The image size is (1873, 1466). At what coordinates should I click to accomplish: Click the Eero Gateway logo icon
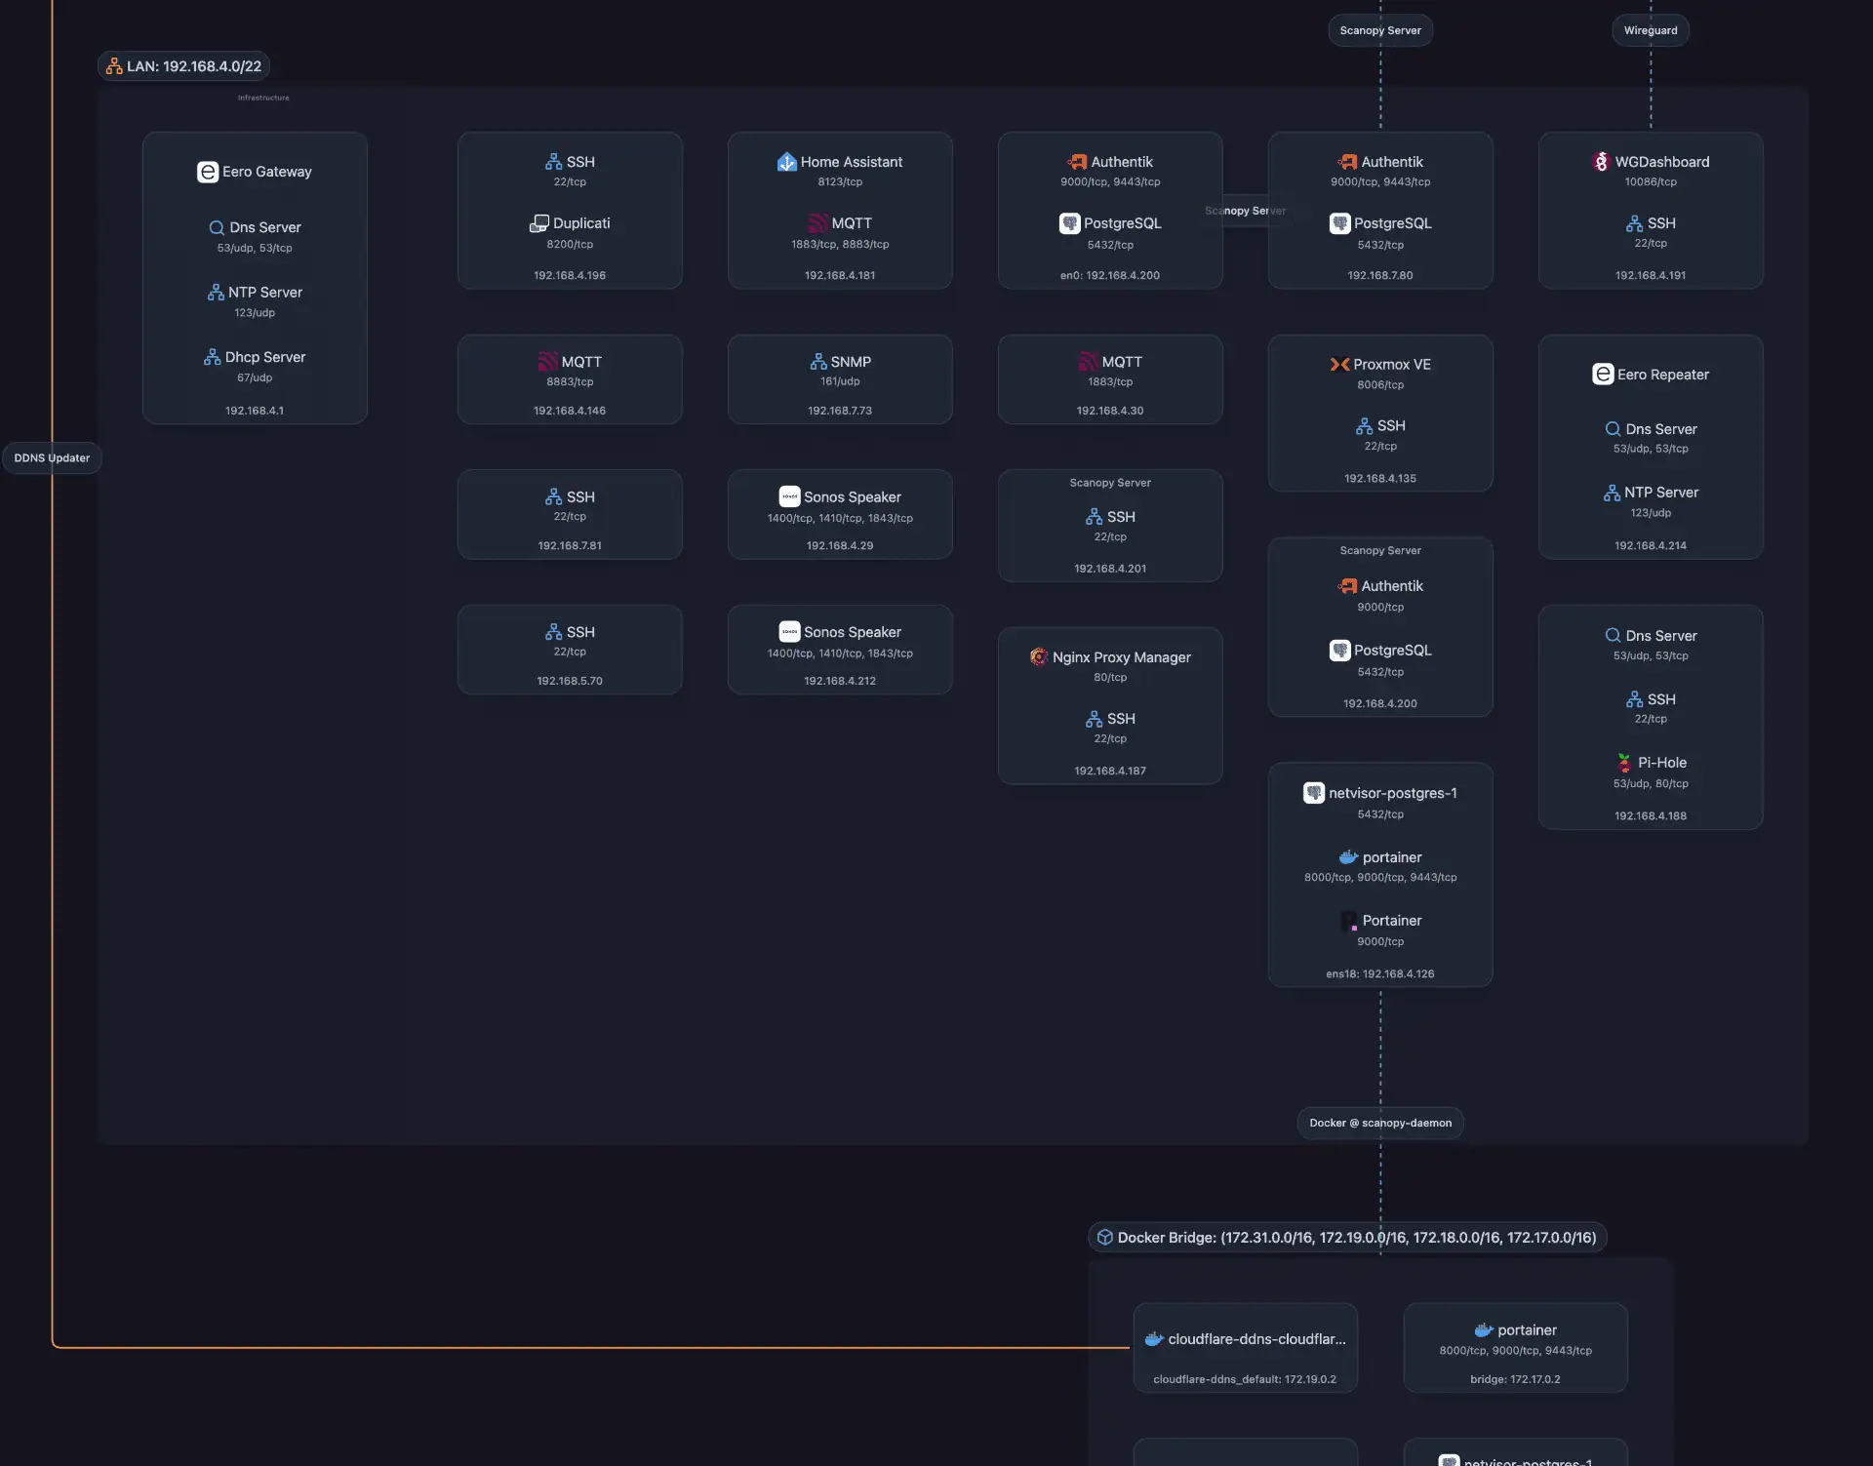(x=207, y=172)
